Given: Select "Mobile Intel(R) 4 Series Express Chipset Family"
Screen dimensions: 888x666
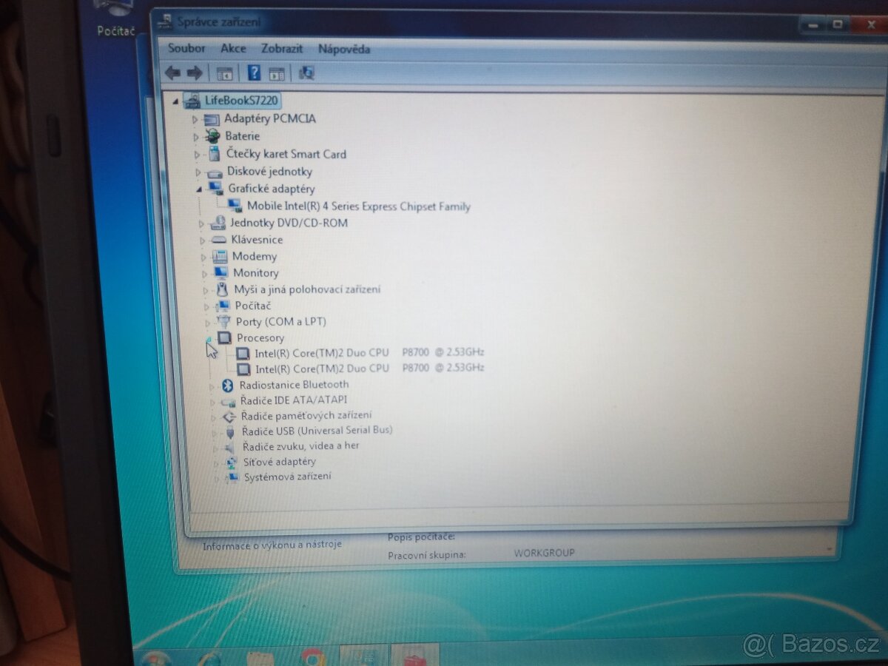Looking at the screenshot, I should point(359,206).
